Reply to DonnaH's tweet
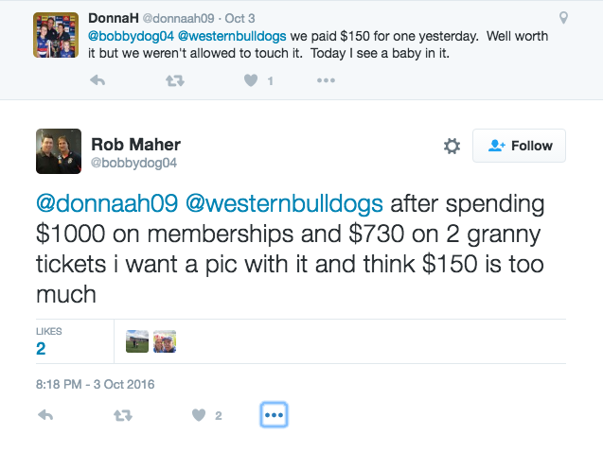This screenshot has width=603, height=452. click(x=98, y=81)
